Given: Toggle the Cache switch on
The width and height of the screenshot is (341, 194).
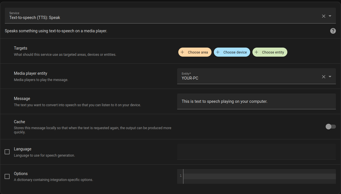Looking at the screenshot, I should coord(330,127).
